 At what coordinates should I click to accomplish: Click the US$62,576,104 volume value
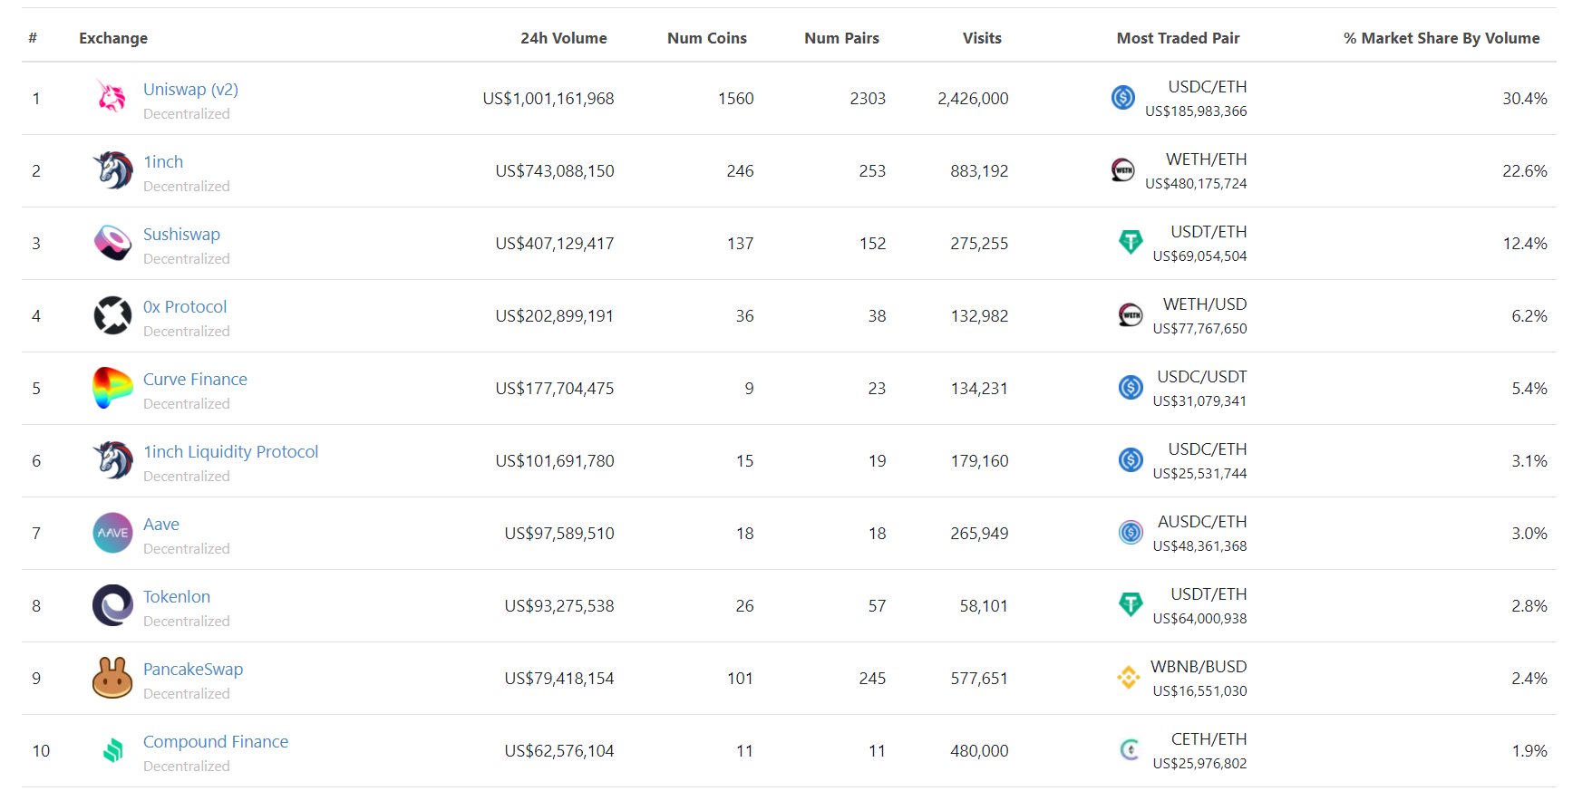[x=559, y=750]
